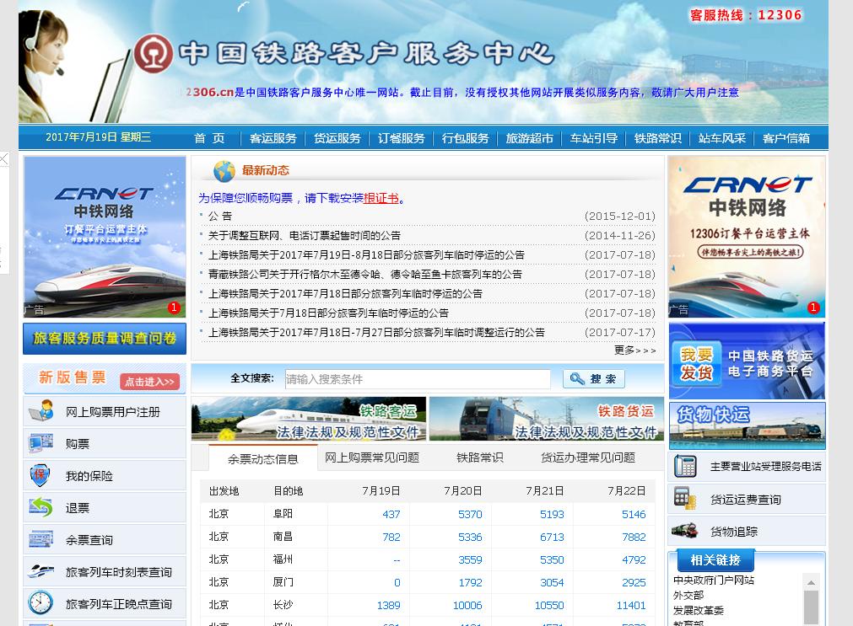This screenshot has height=626, width=853.
Task: Open 旅客列车时刻表查询 timetable lookup
Action: pyautogui.click(x=40, y=571)
